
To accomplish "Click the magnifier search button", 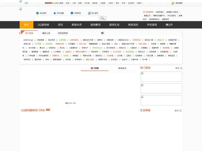I will [x=103, y=18].
